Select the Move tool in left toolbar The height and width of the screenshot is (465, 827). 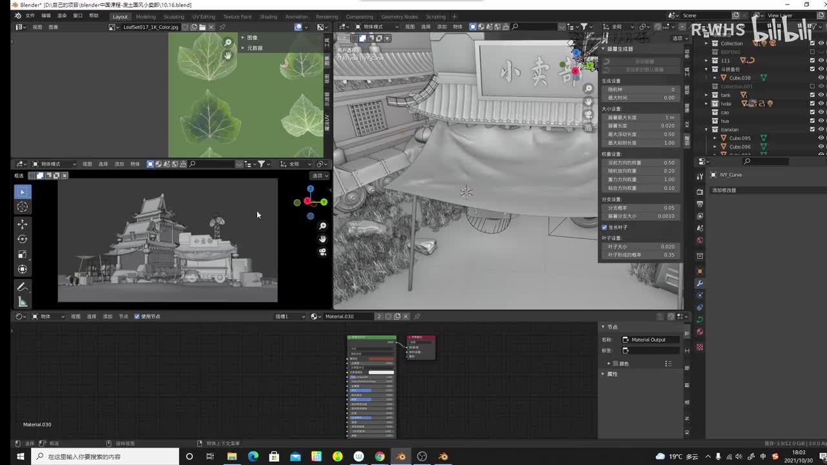tap(22, 224)
